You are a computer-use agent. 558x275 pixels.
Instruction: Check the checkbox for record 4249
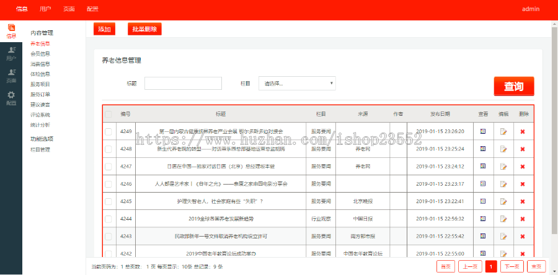point(108,131)
